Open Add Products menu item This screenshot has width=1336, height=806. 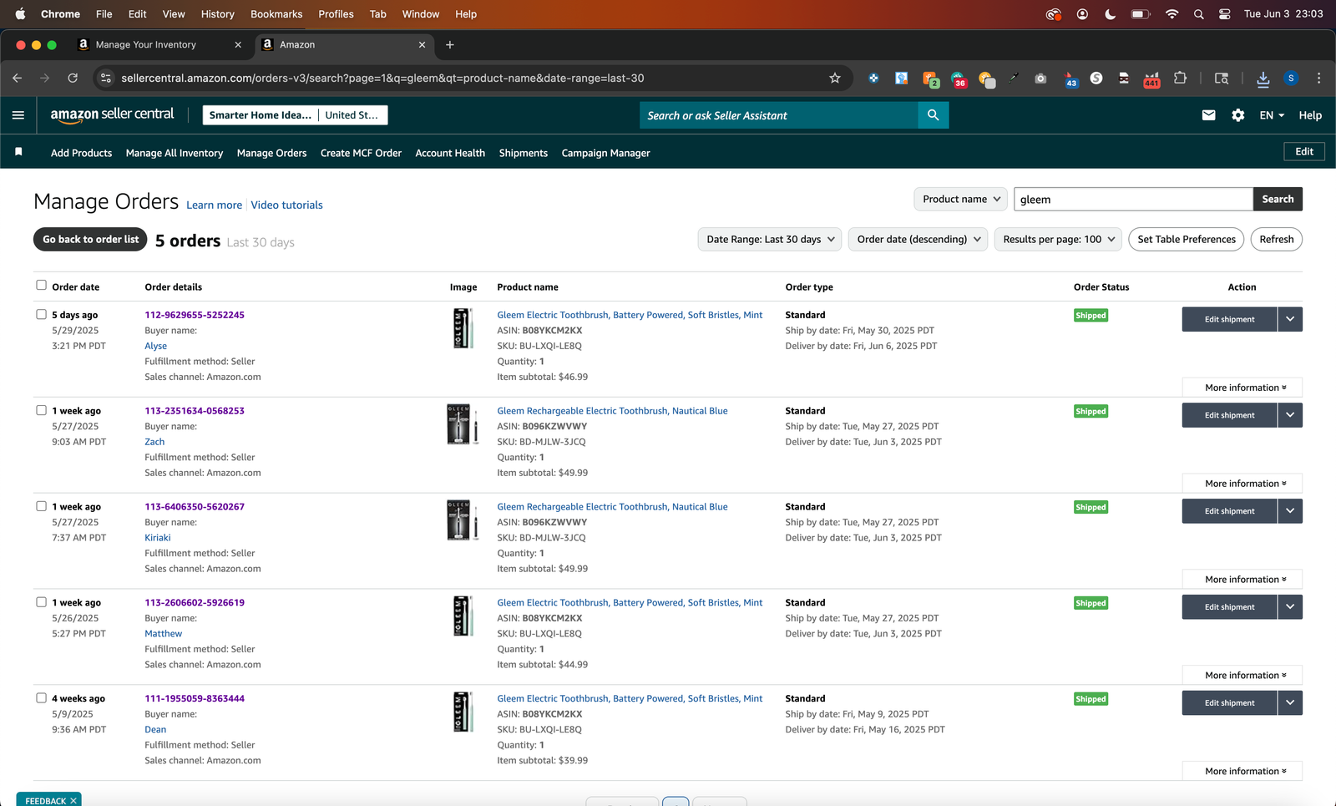tap(81, 153)
